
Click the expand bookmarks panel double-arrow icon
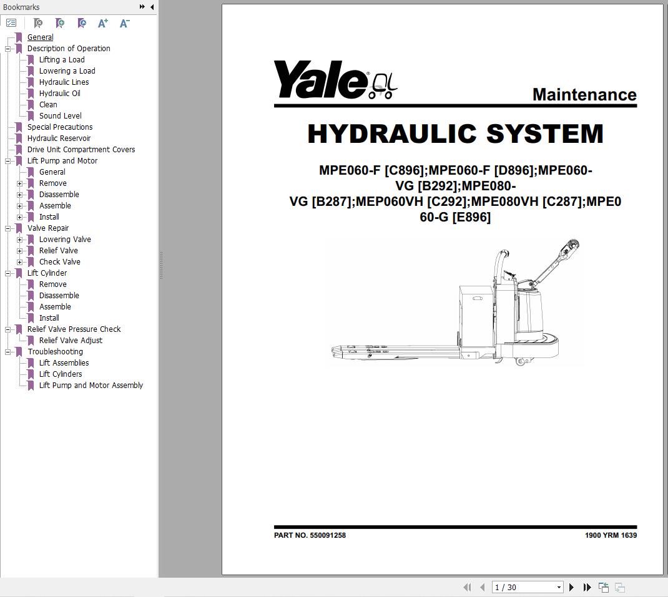pyautogui.click(x=142, y=7)
